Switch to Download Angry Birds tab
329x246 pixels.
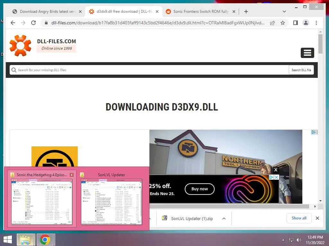[x=47, y=12]
